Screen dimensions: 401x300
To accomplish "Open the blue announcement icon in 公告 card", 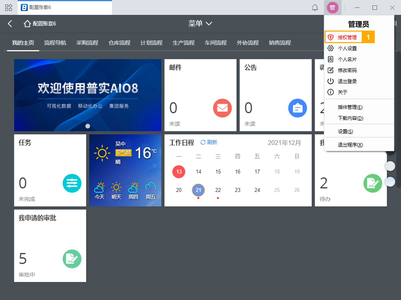I will coord(297,108).
